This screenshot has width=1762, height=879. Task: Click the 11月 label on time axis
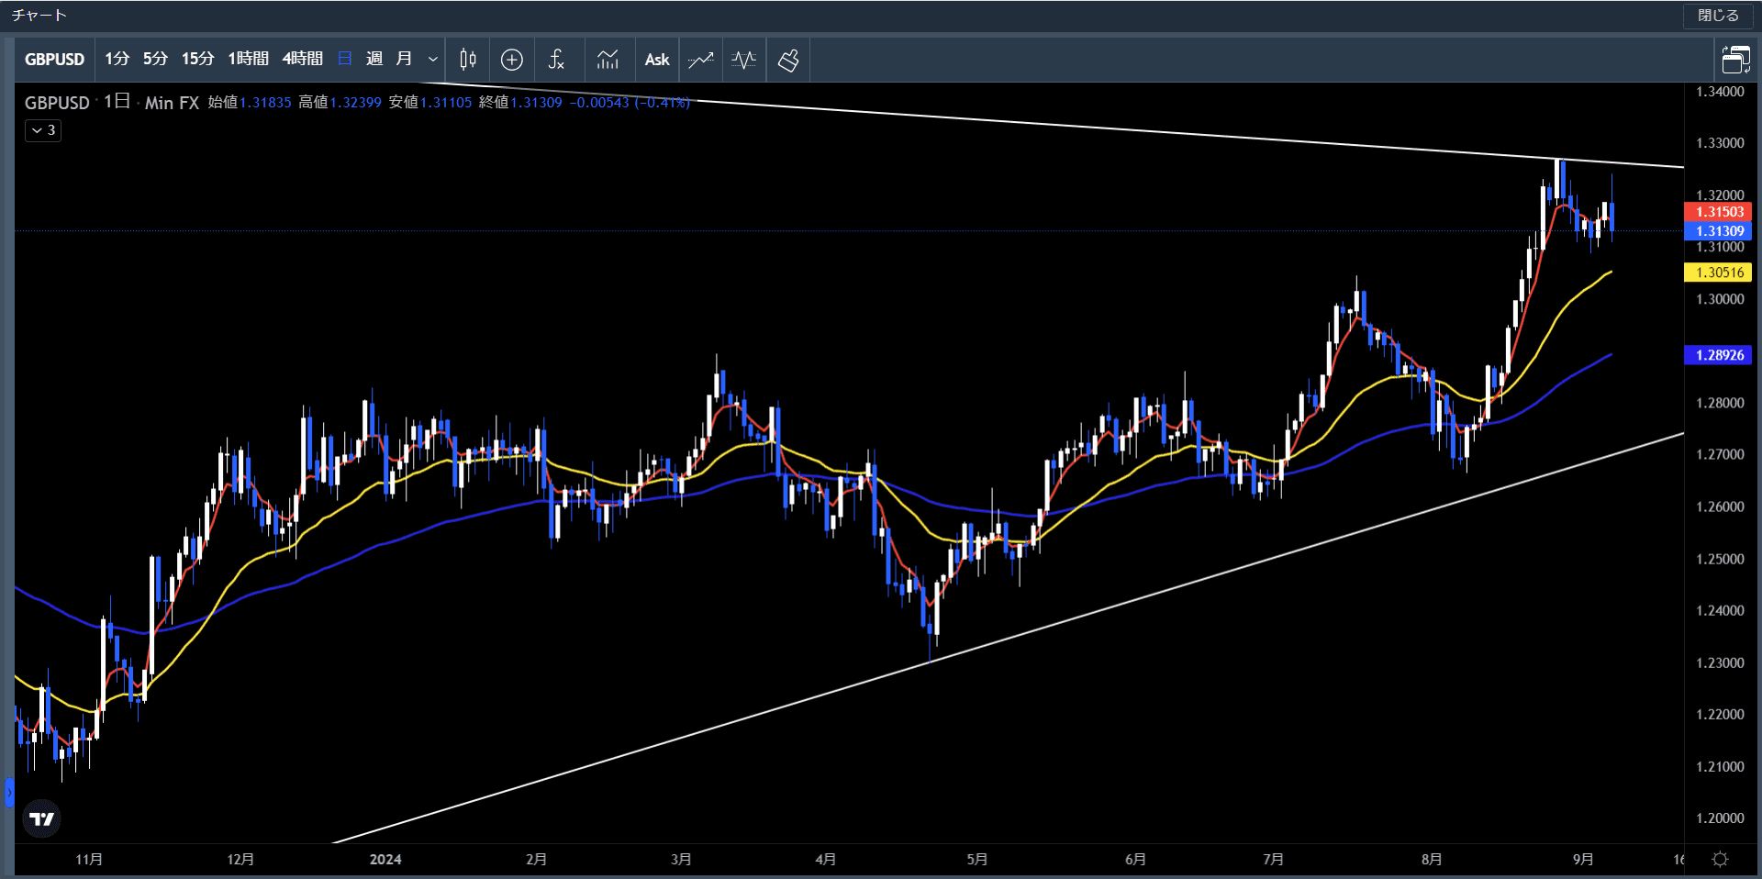(89, 860)
